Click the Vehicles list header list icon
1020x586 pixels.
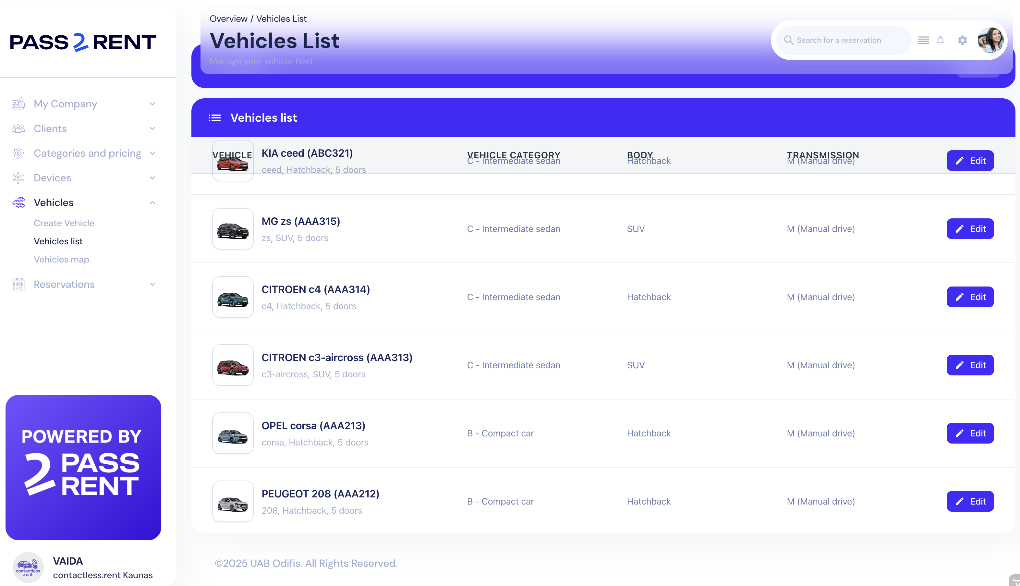tap(214, 118)
